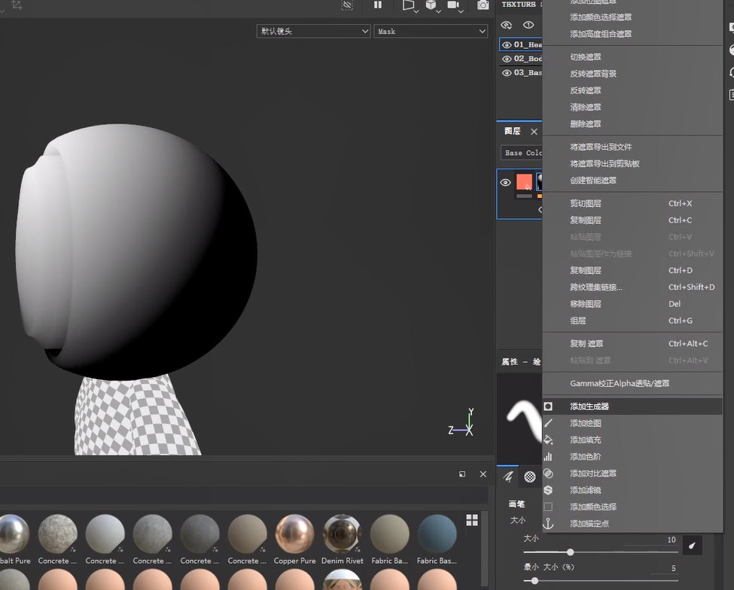The height and width of the screenshot is (590, 734).
Task: Select 复制图层 with Ctrl+C shortcut
Action: [632, 220]
